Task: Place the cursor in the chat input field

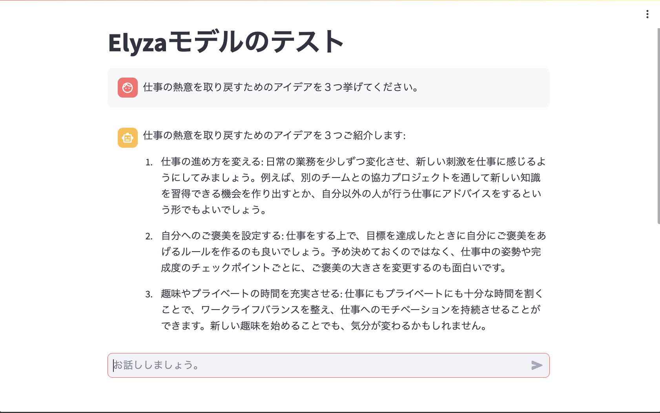Action: tap(275, 365)
